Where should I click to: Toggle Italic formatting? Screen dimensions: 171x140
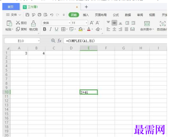coord(50,29)
